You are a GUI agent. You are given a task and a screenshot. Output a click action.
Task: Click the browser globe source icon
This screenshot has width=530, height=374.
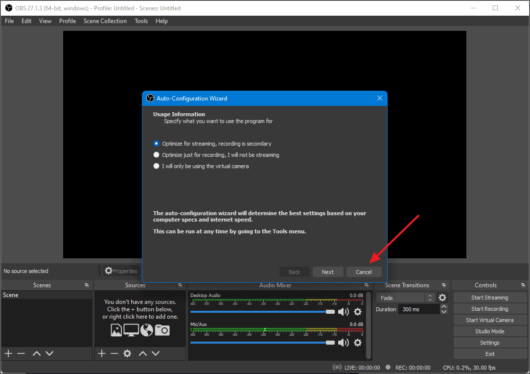point(147,330)
